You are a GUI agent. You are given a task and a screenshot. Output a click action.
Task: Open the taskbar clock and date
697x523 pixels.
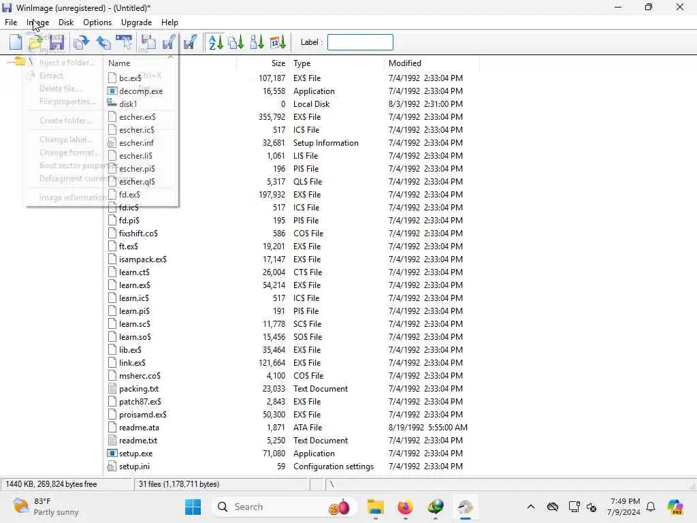click(624, 507)
